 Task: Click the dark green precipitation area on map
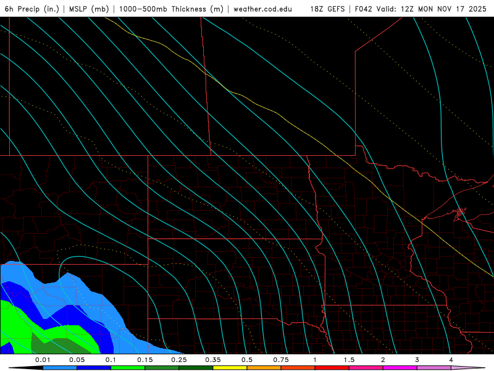click(x=60, y=346)
